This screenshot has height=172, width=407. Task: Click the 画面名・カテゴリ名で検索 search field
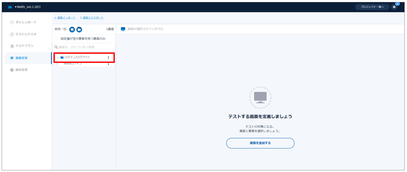pos(85,47)
